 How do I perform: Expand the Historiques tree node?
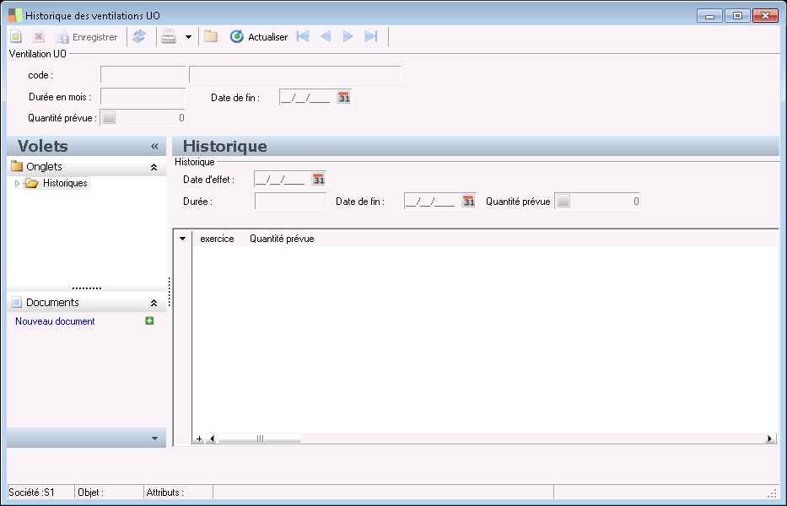pyautogui.click(x=18, y=183)
